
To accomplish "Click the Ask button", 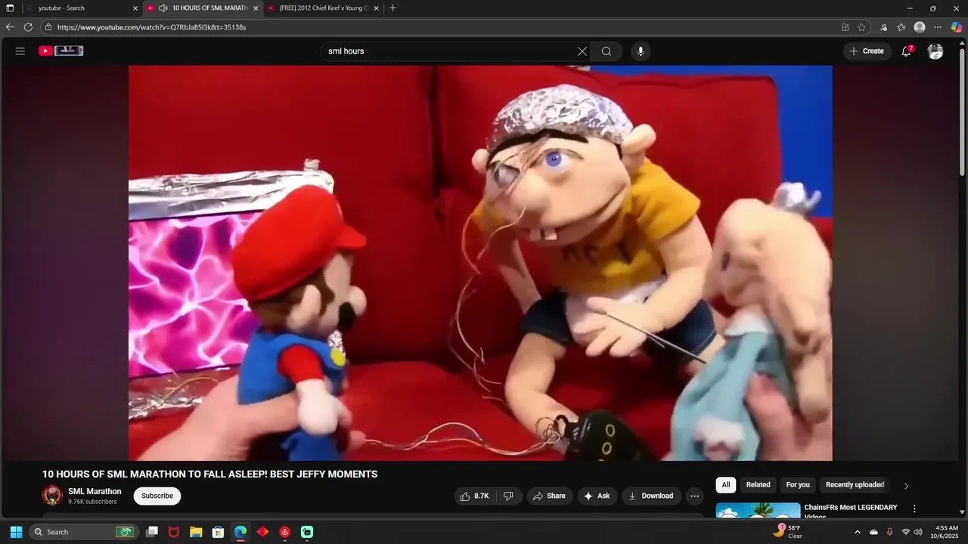I will [x=597, y=496].
